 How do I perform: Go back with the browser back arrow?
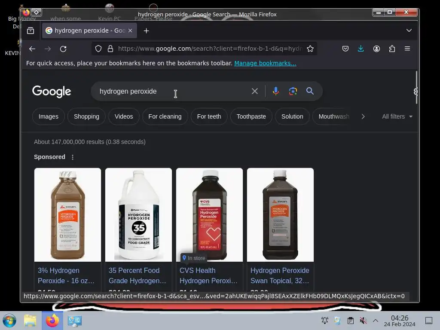click(32, 49)
